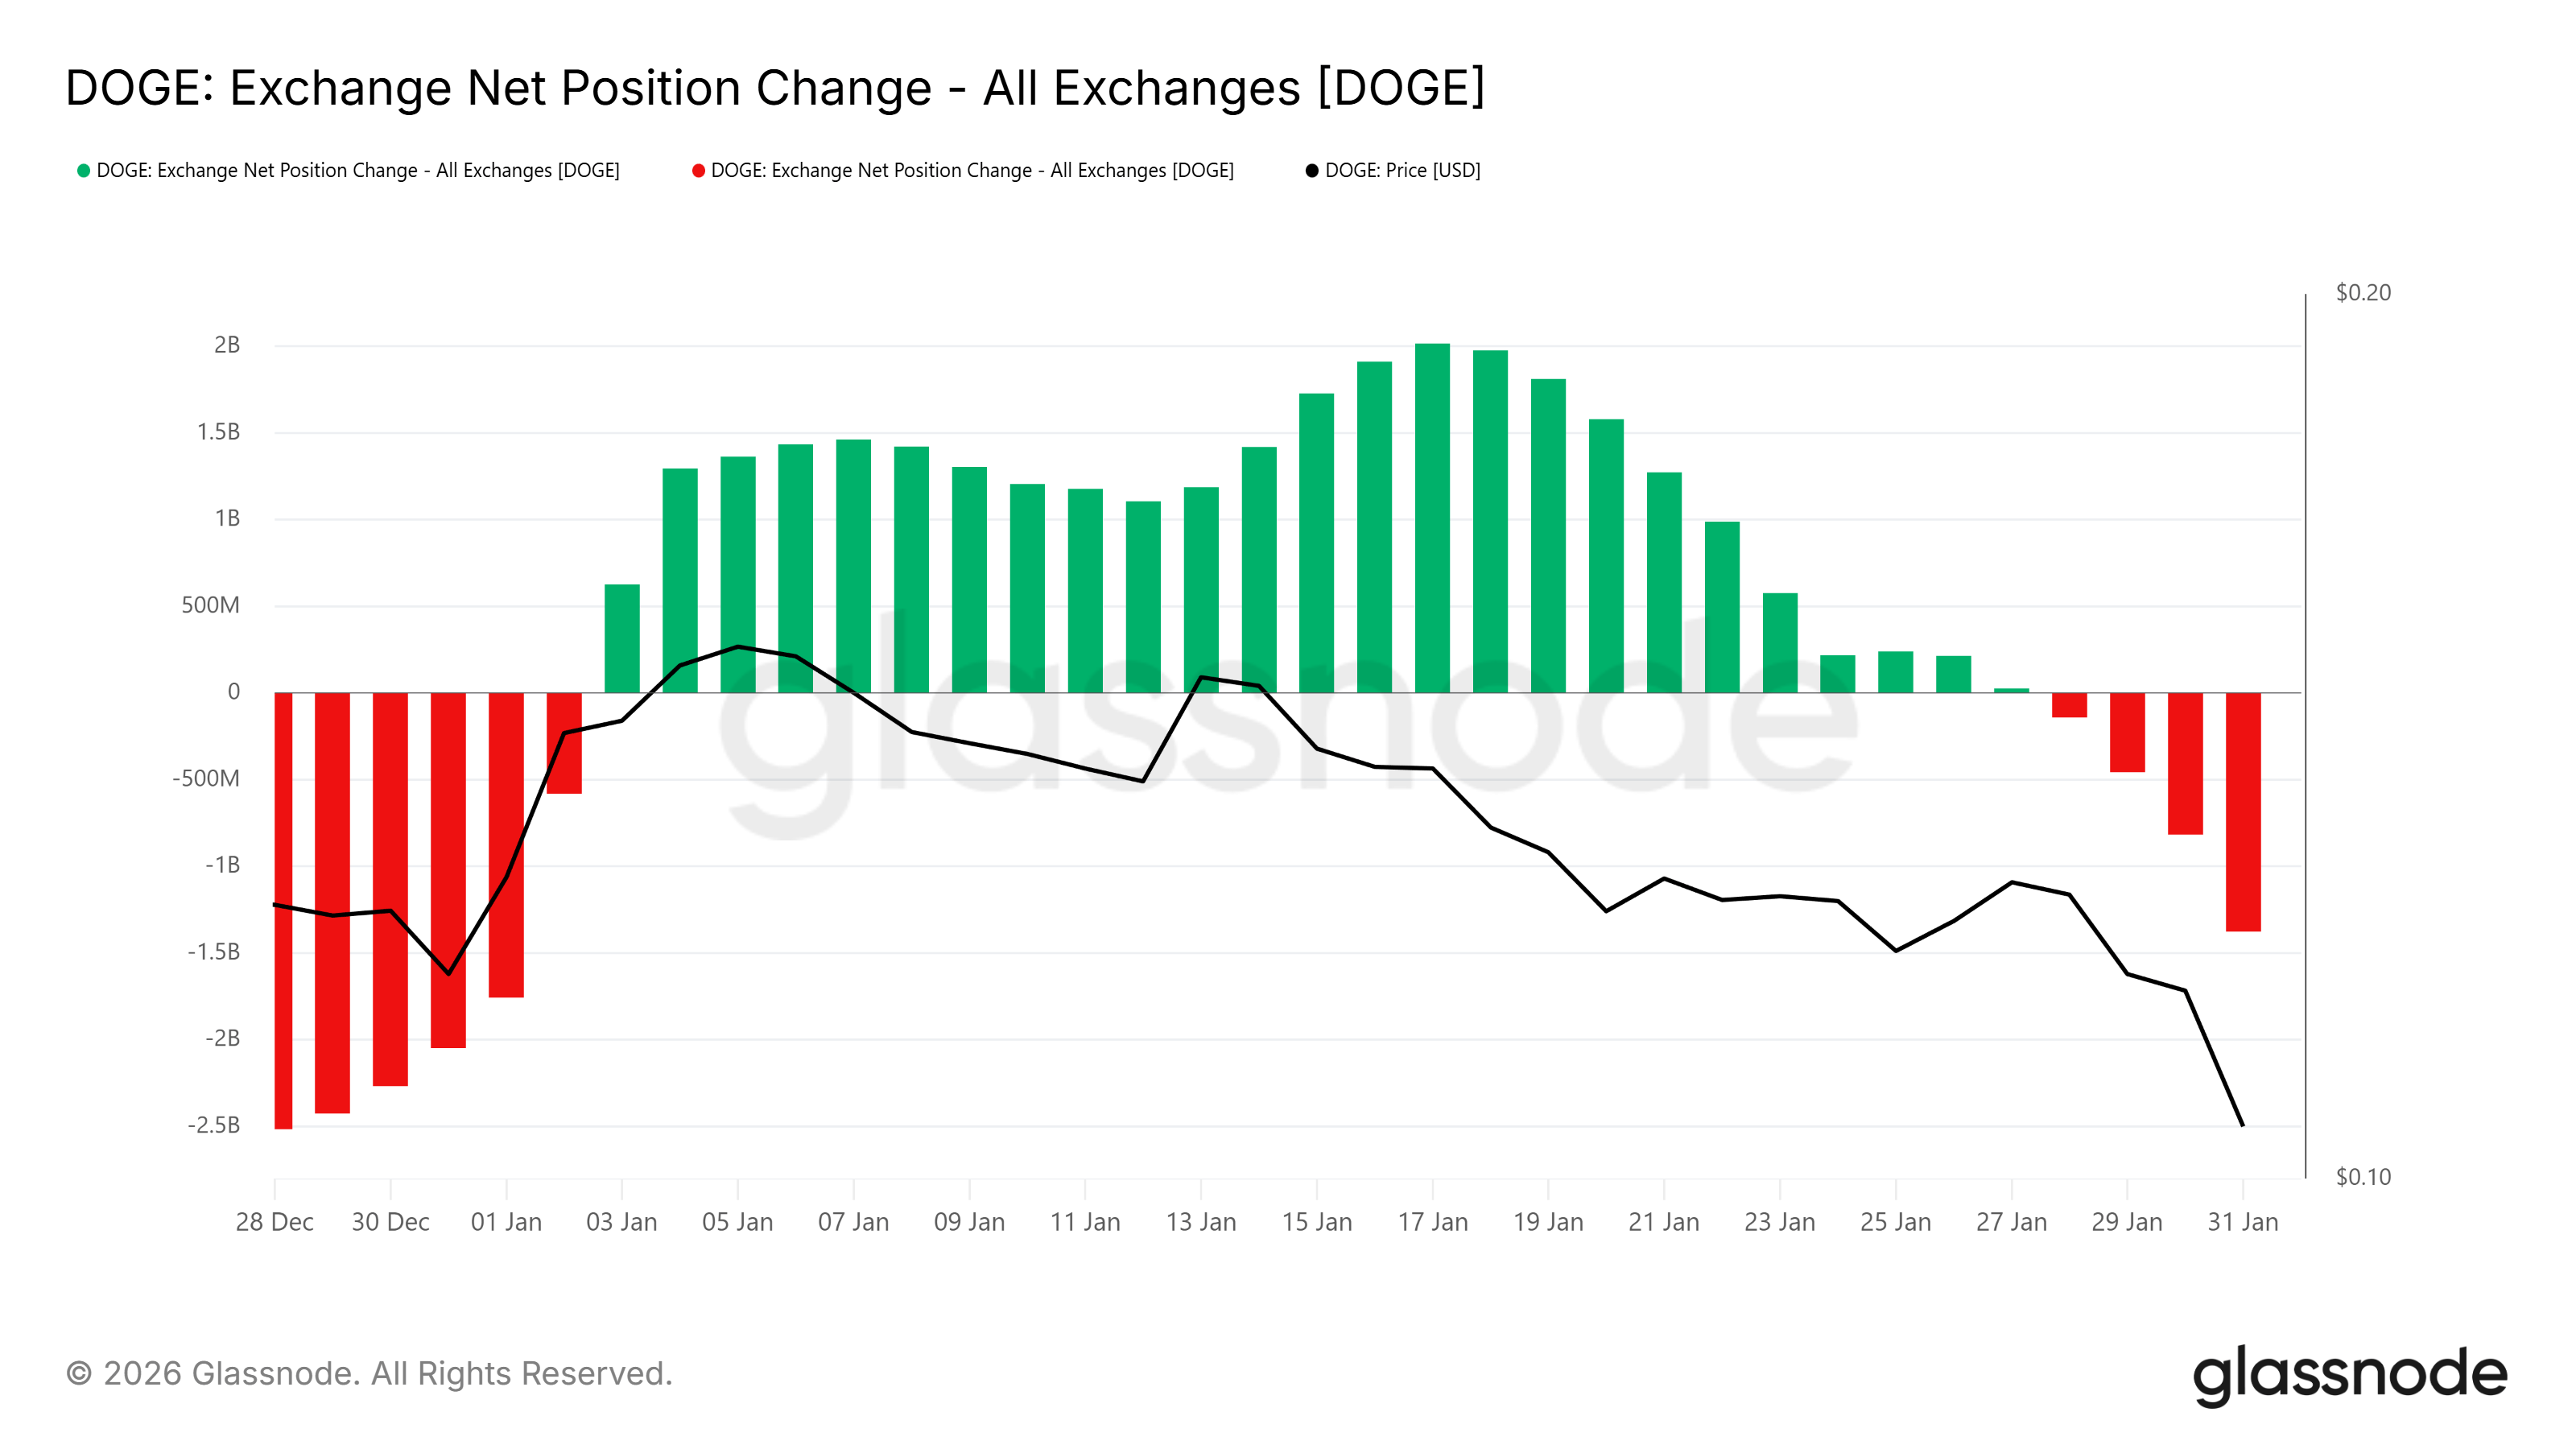
Task: Toggle the red Exchange Net Position Change legend label
Action: point(972,171)
